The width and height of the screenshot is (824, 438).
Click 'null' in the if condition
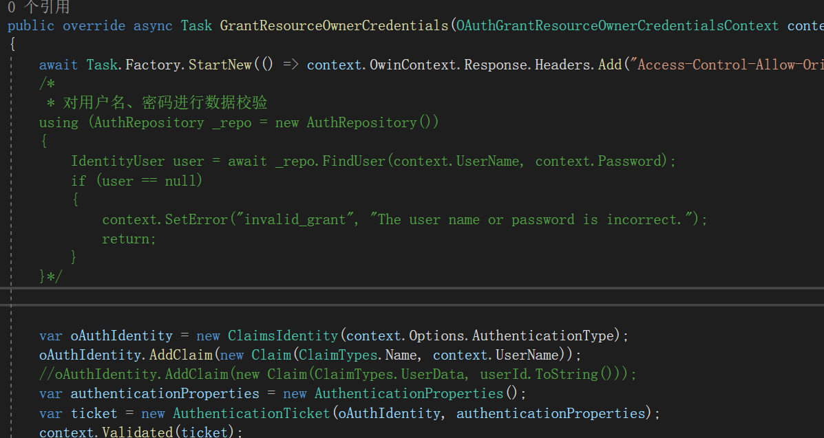pyautogui.click(x=181, y=181)
